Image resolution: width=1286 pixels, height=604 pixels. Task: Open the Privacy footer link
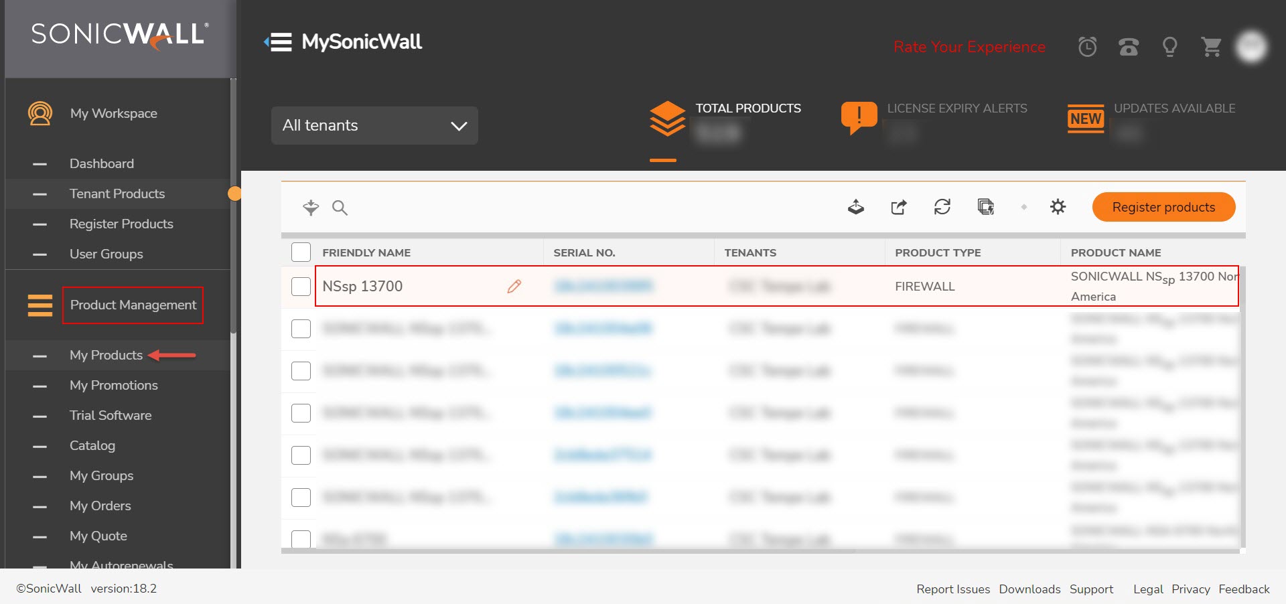tap(1190, 589)
